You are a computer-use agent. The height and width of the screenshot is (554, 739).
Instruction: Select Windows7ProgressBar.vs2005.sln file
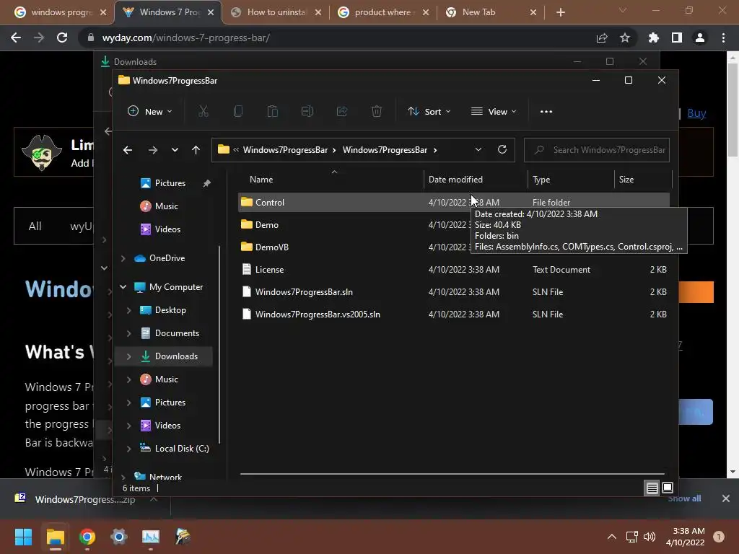453,315
